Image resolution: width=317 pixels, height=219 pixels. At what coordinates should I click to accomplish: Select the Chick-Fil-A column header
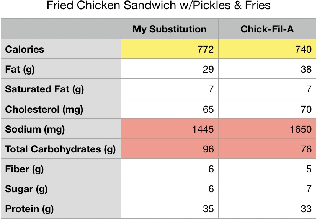pos(267,29)
